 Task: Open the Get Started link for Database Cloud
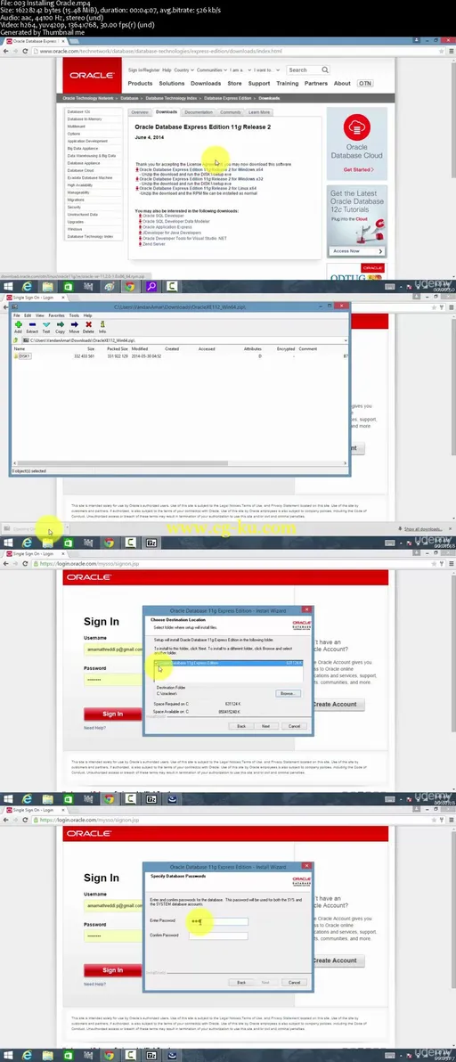click(x=358, y=169)
